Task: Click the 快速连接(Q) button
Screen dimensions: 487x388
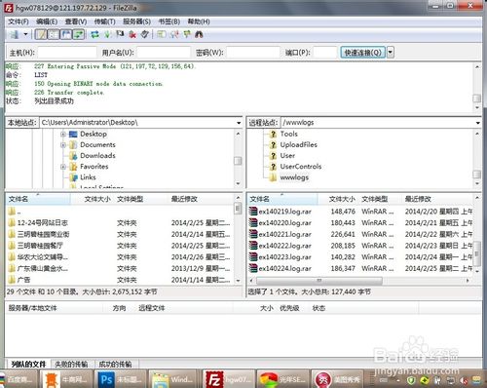Action: tap(363, 53)
